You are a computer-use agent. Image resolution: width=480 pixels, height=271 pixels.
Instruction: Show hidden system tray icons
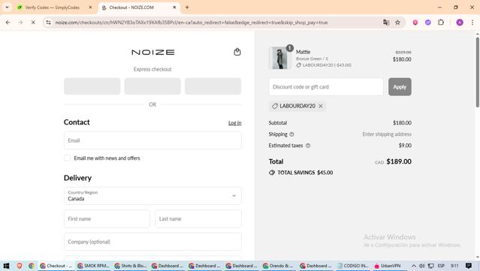(x=414, y=266)
